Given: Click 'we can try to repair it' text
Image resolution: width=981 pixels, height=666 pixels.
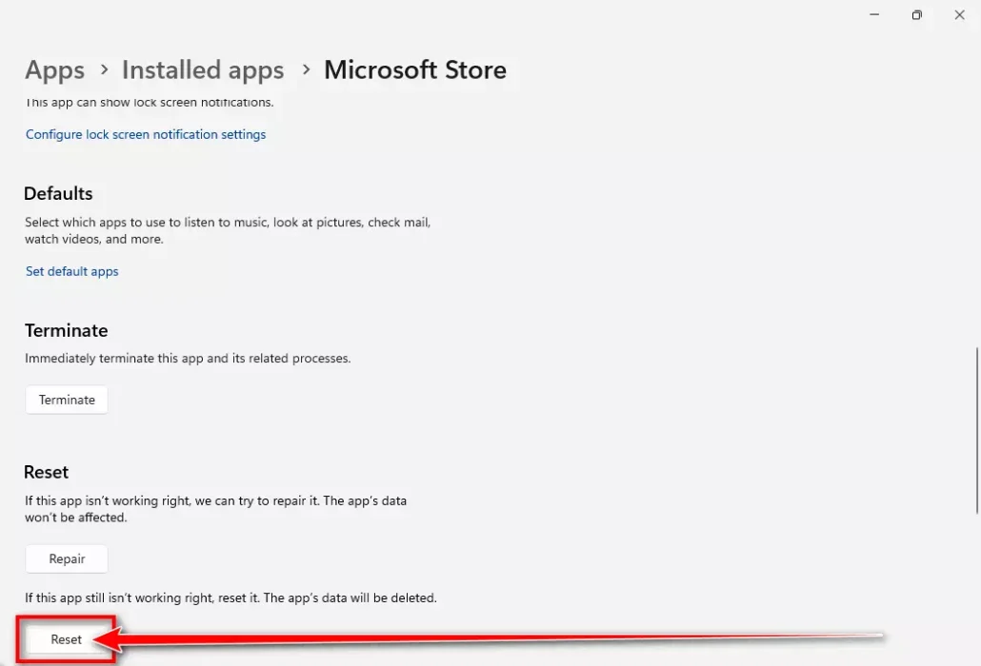Looking at the screenshot, I should (x=257, y=500).
